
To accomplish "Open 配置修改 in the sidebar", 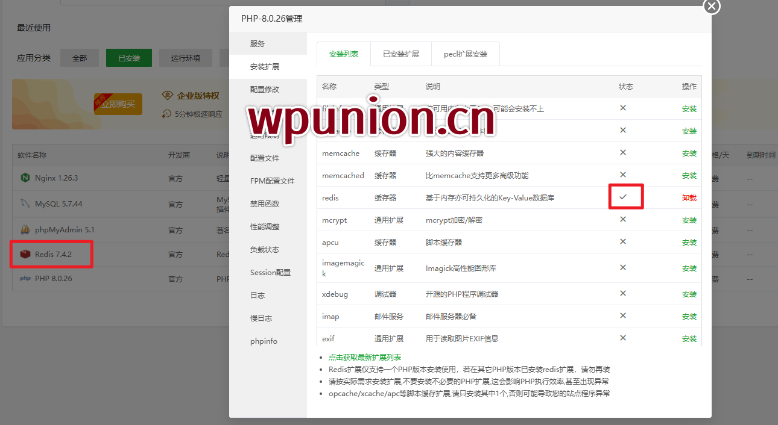I will (x=268, y=90).
